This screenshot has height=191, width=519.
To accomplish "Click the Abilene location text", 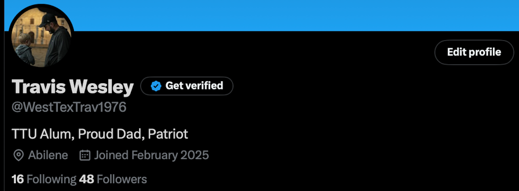I will [x=48, y=155].
